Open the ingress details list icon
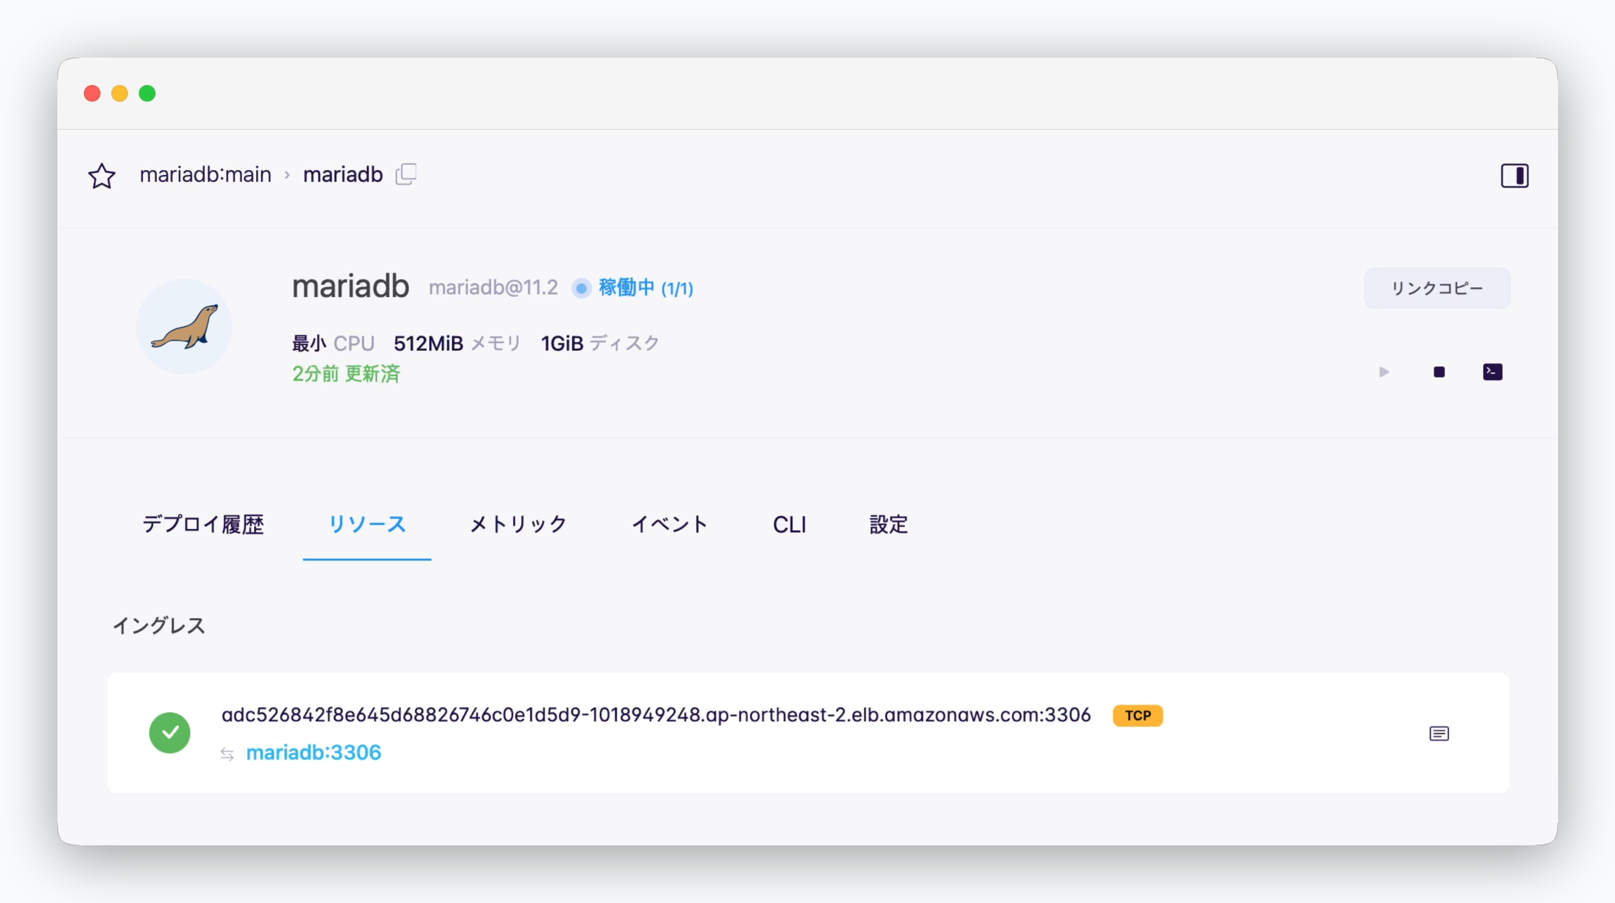Screen dimensions: 1615x903 (1439, 733)
